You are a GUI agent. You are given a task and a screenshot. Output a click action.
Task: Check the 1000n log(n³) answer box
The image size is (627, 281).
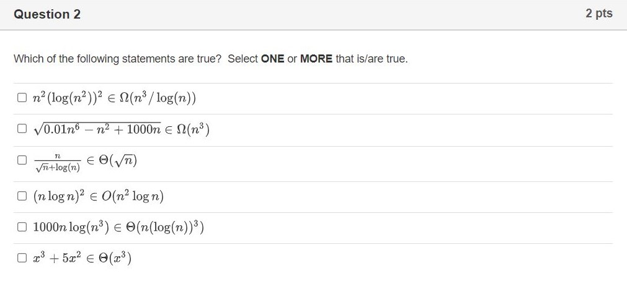tap(22, 227)
